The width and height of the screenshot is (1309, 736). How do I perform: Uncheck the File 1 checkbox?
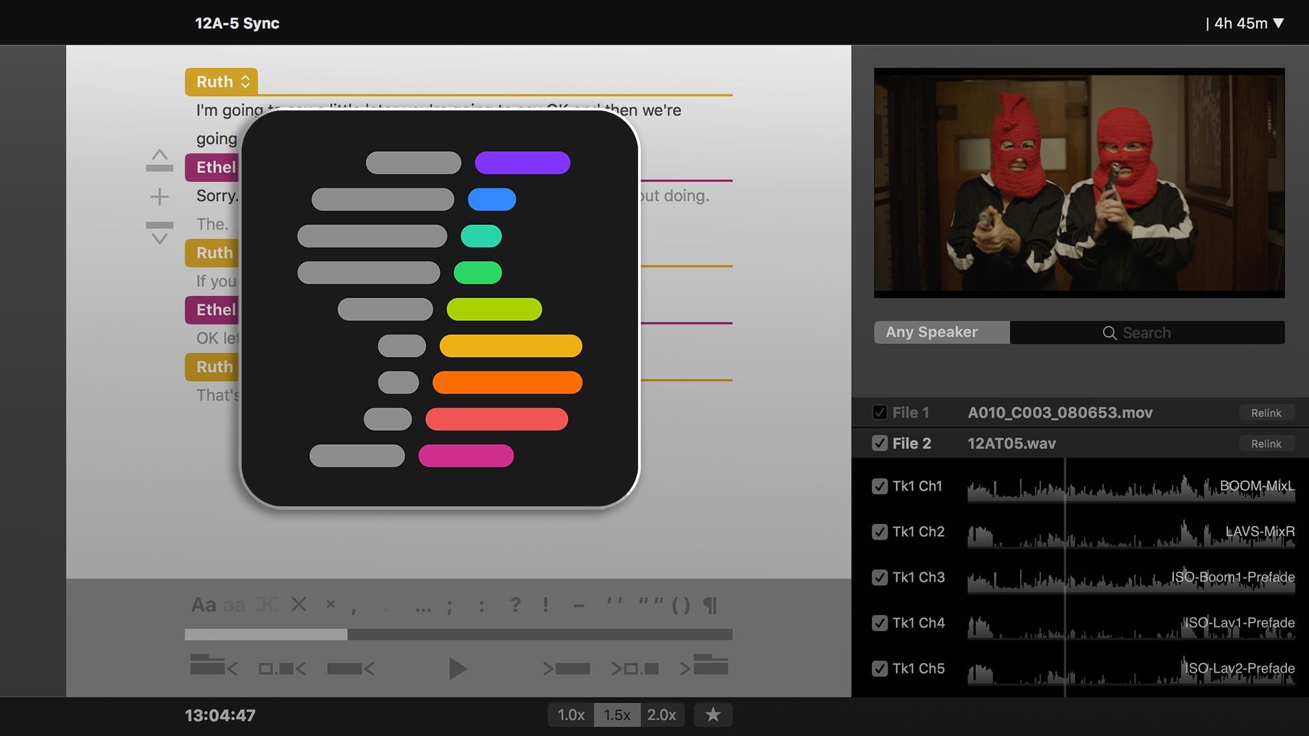[x=879, y=412]
